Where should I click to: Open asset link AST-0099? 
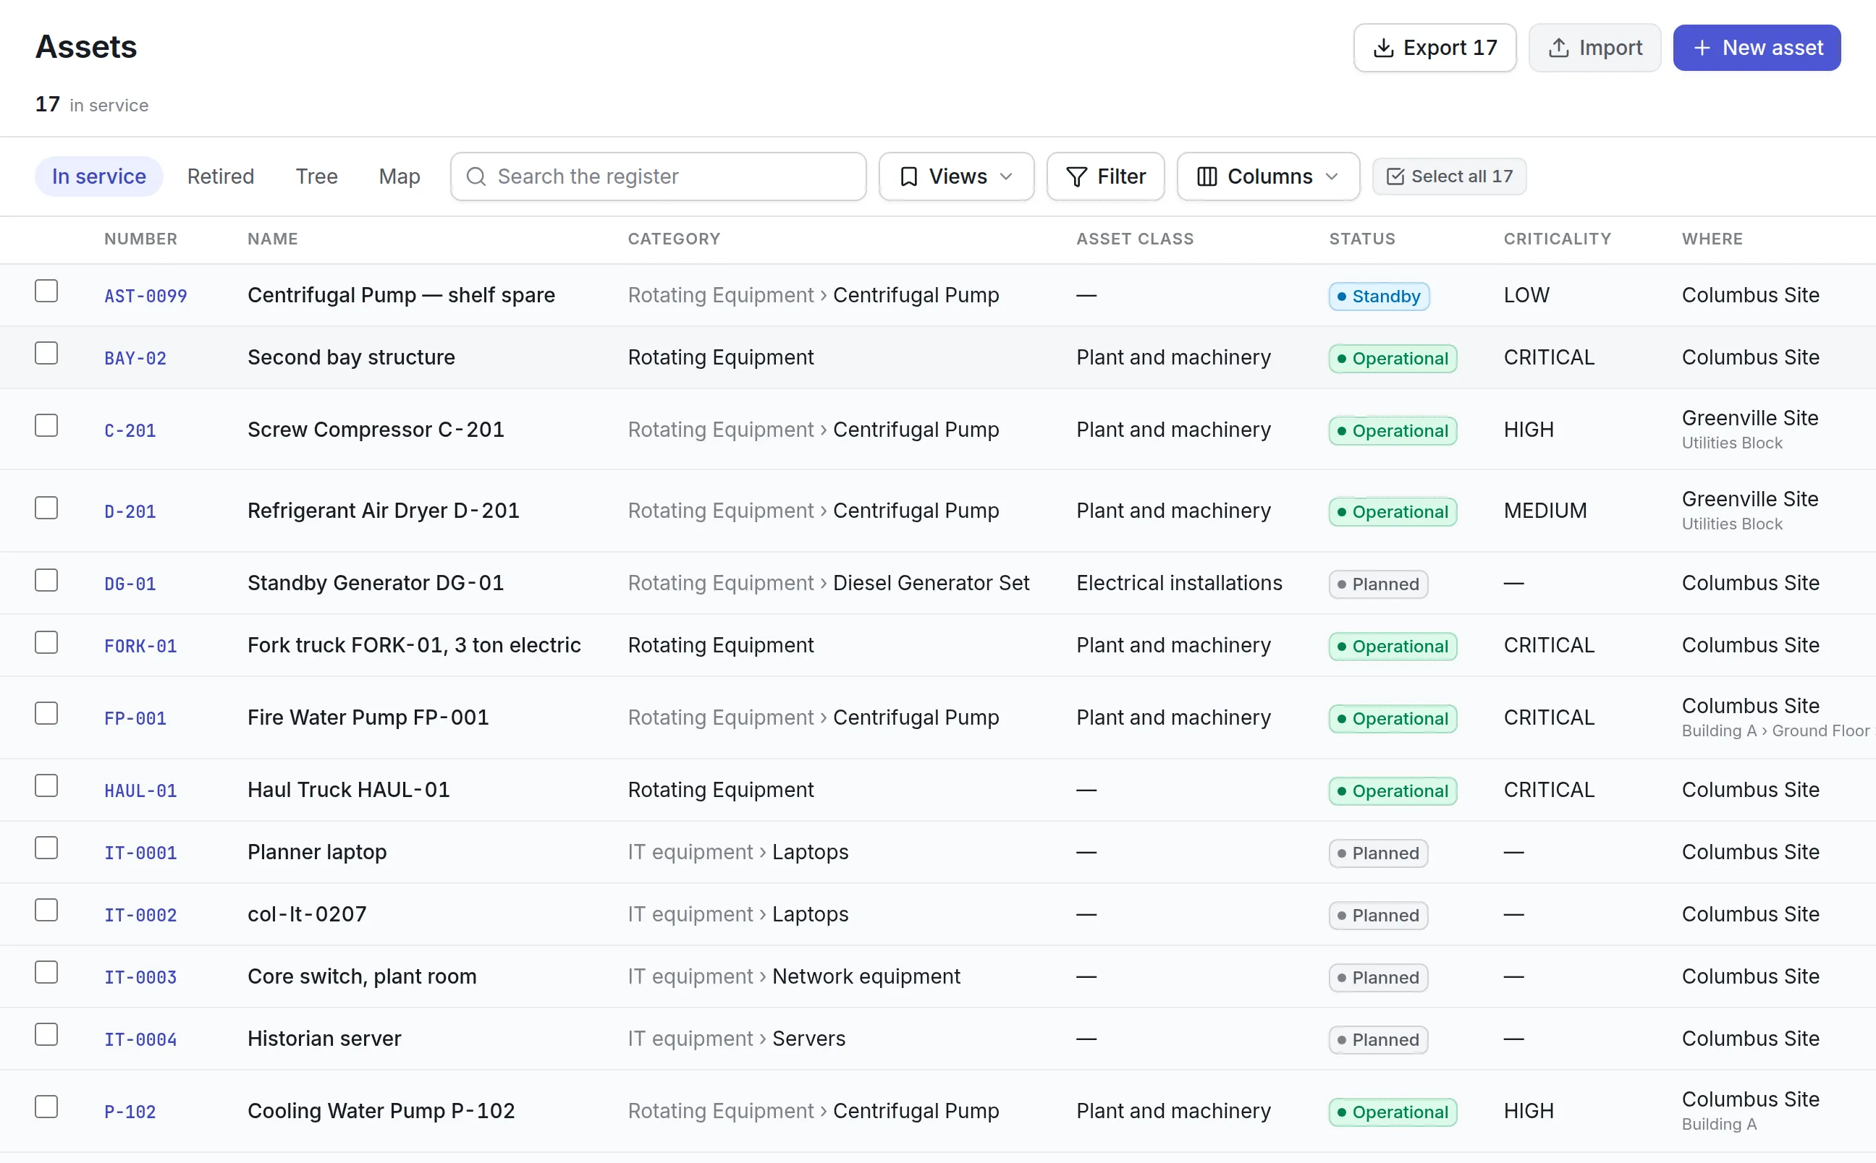pos(145,296)
